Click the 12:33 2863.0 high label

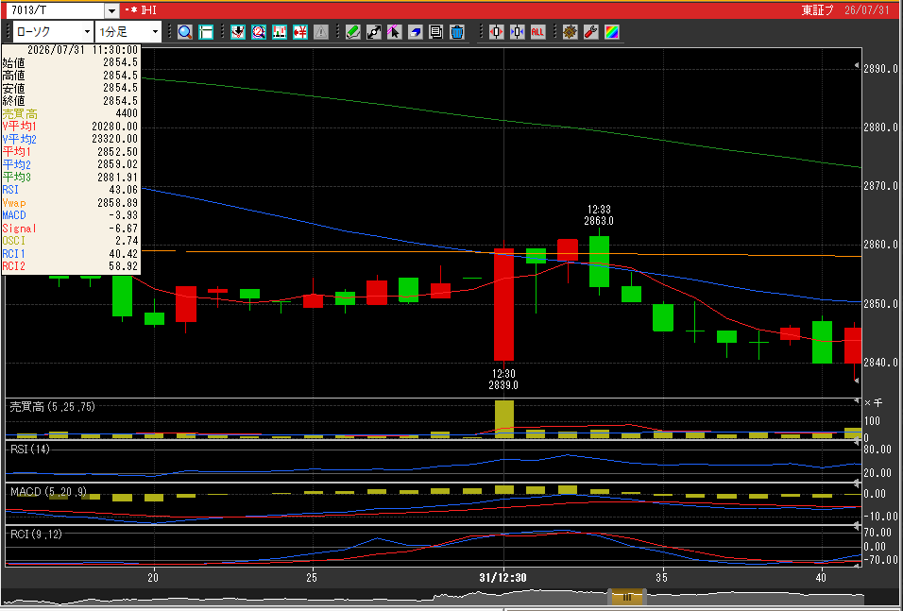[x=598, y=214]
